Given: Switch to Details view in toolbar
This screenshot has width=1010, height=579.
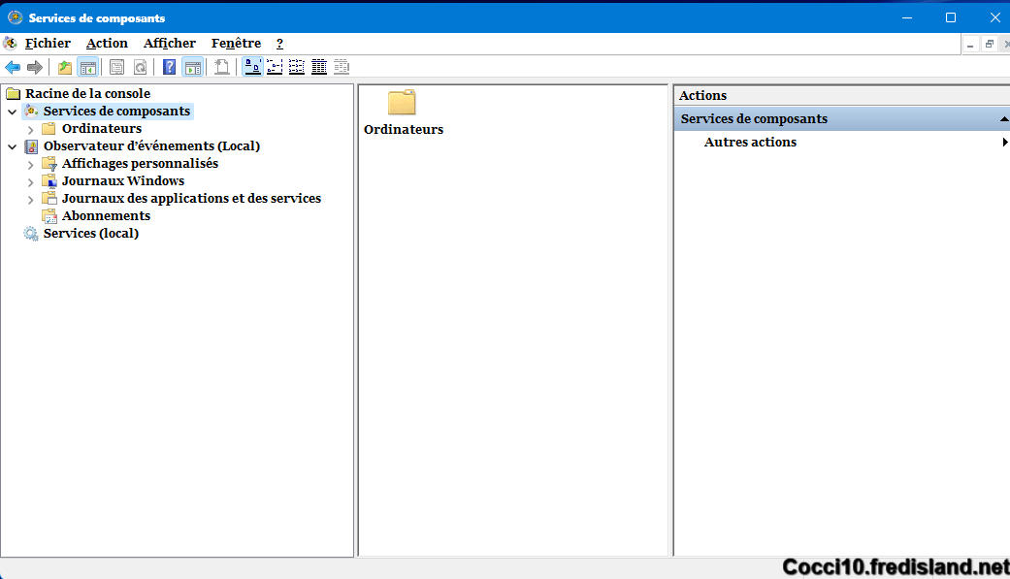Looking at the screenshot, I should 319,67.
